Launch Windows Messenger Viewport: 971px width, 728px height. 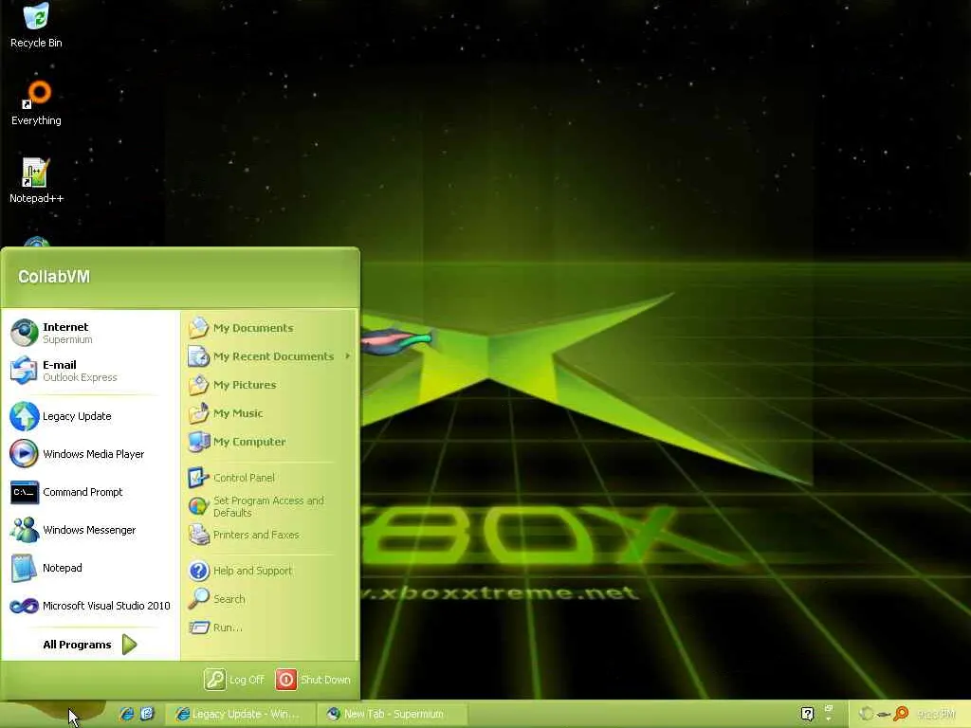(90, 530)
